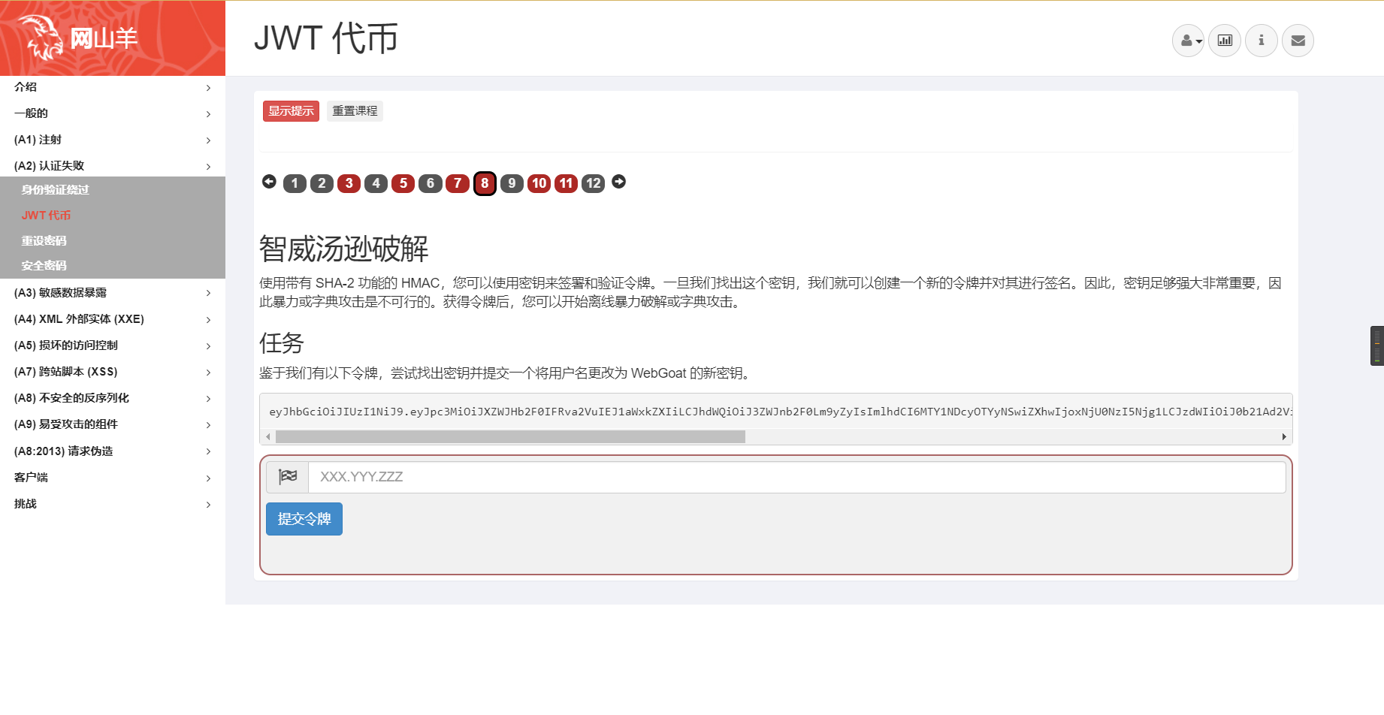Click the 智威汤逊破解 heading
Screen dimensions: 1384x715
[343, 249]
